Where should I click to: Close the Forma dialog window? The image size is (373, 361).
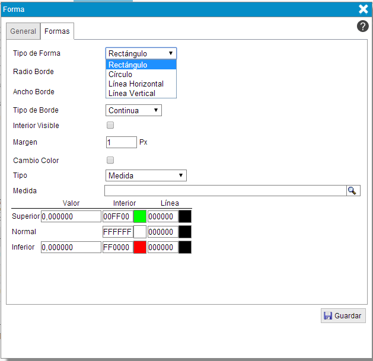[364, 9]
